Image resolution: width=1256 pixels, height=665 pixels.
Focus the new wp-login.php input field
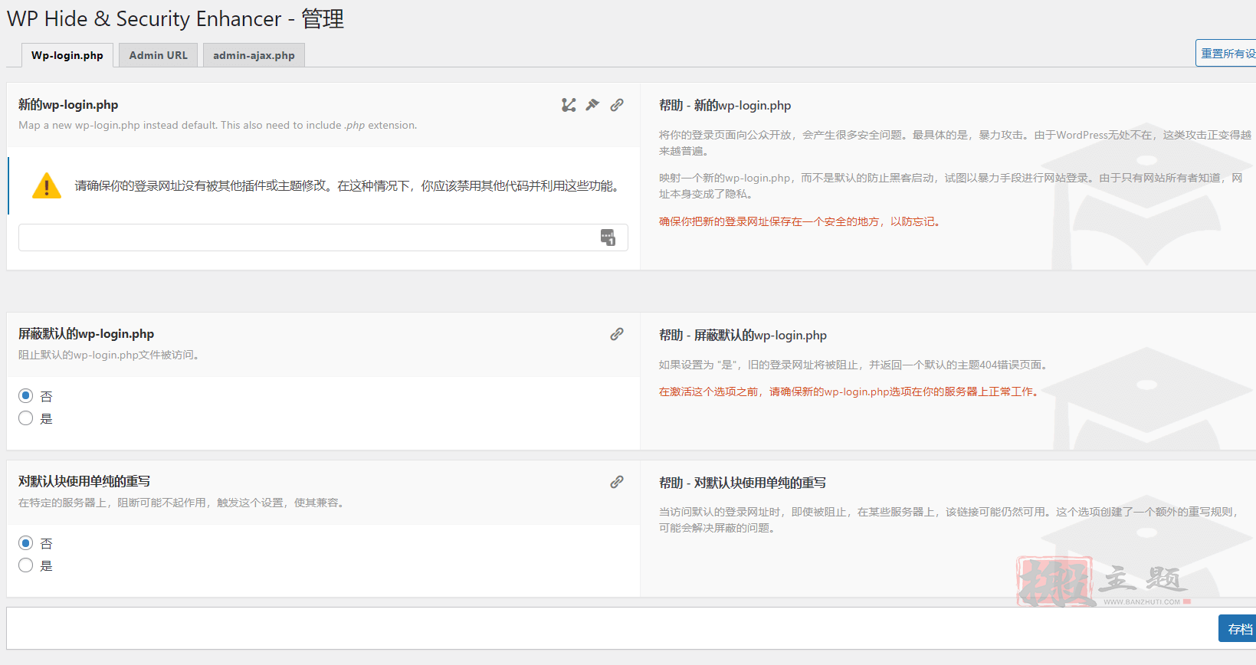323,237
